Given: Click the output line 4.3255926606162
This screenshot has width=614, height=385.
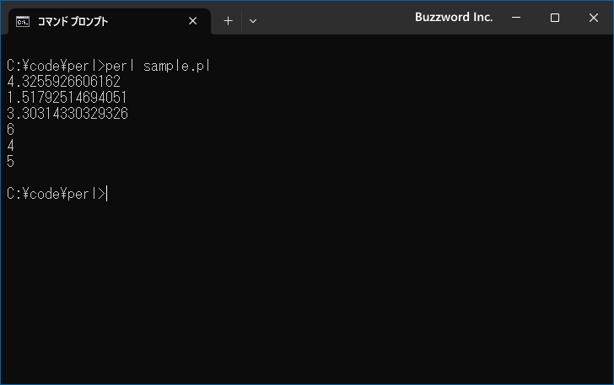Looking at the screenshot, I should (63, 82).
